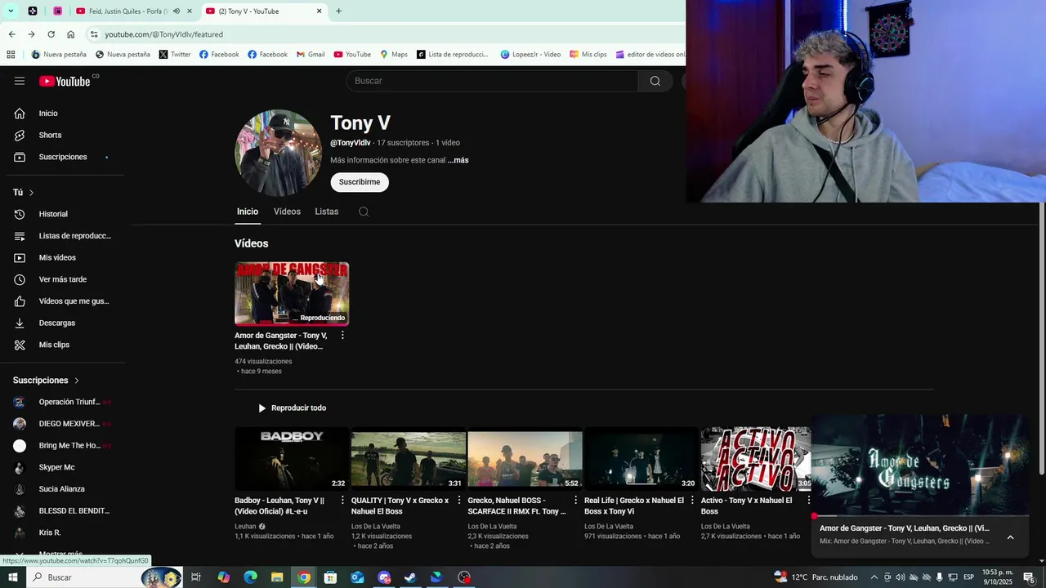Click the Suscribirme button
The height and width of the screenshot is (588, 1046).
tap(360, 182)
